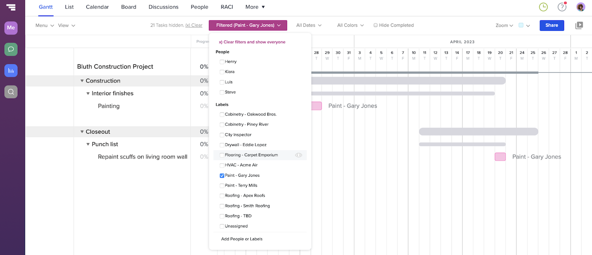Open video tutorials via the play icon
Viewport: 592px width, 255px height.
(x=579, y=25)
